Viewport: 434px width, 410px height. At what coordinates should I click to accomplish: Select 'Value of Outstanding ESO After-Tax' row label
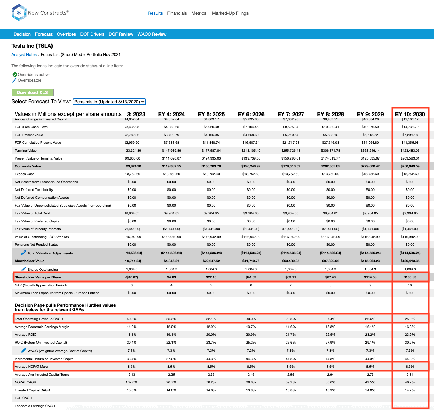42,237
